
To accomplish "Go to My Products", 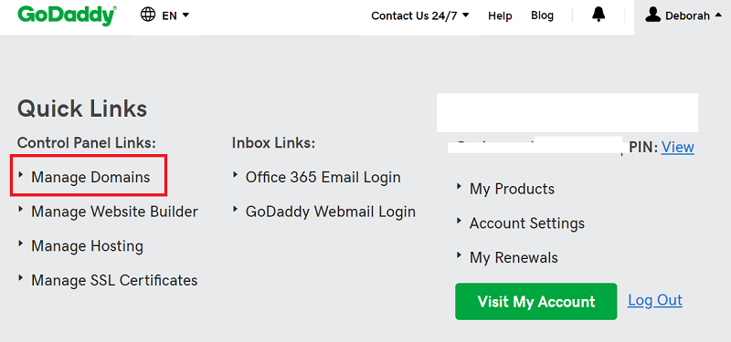I will (x=512, y=189).
